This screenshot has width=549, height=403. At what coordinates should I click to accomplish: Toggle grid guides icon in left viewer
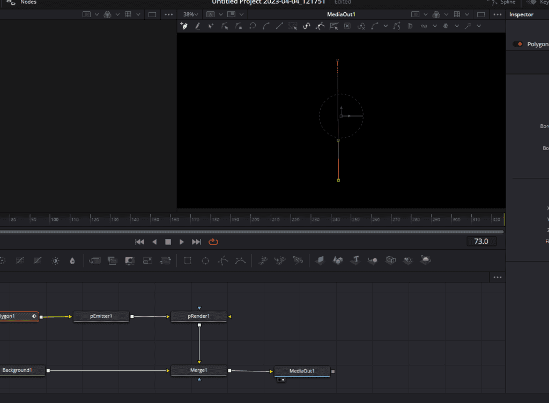(x=128, y=14)
